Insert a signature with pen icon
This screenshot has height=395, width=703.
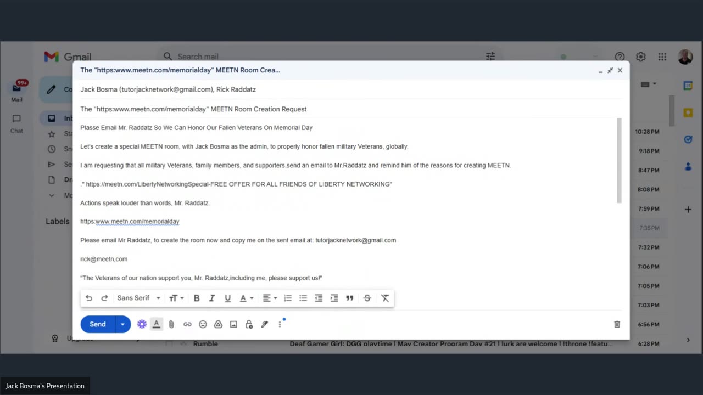[x=264, y=324]
